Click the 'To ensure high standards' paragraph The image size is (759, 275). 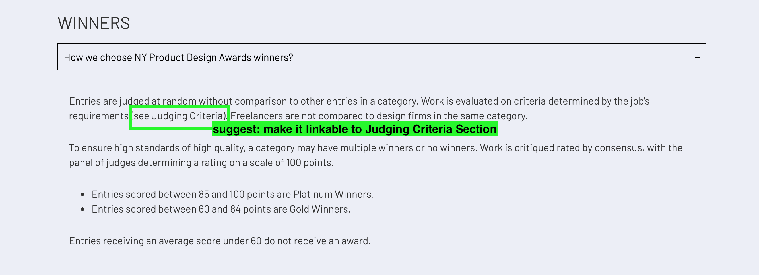(x=376, y=155)
